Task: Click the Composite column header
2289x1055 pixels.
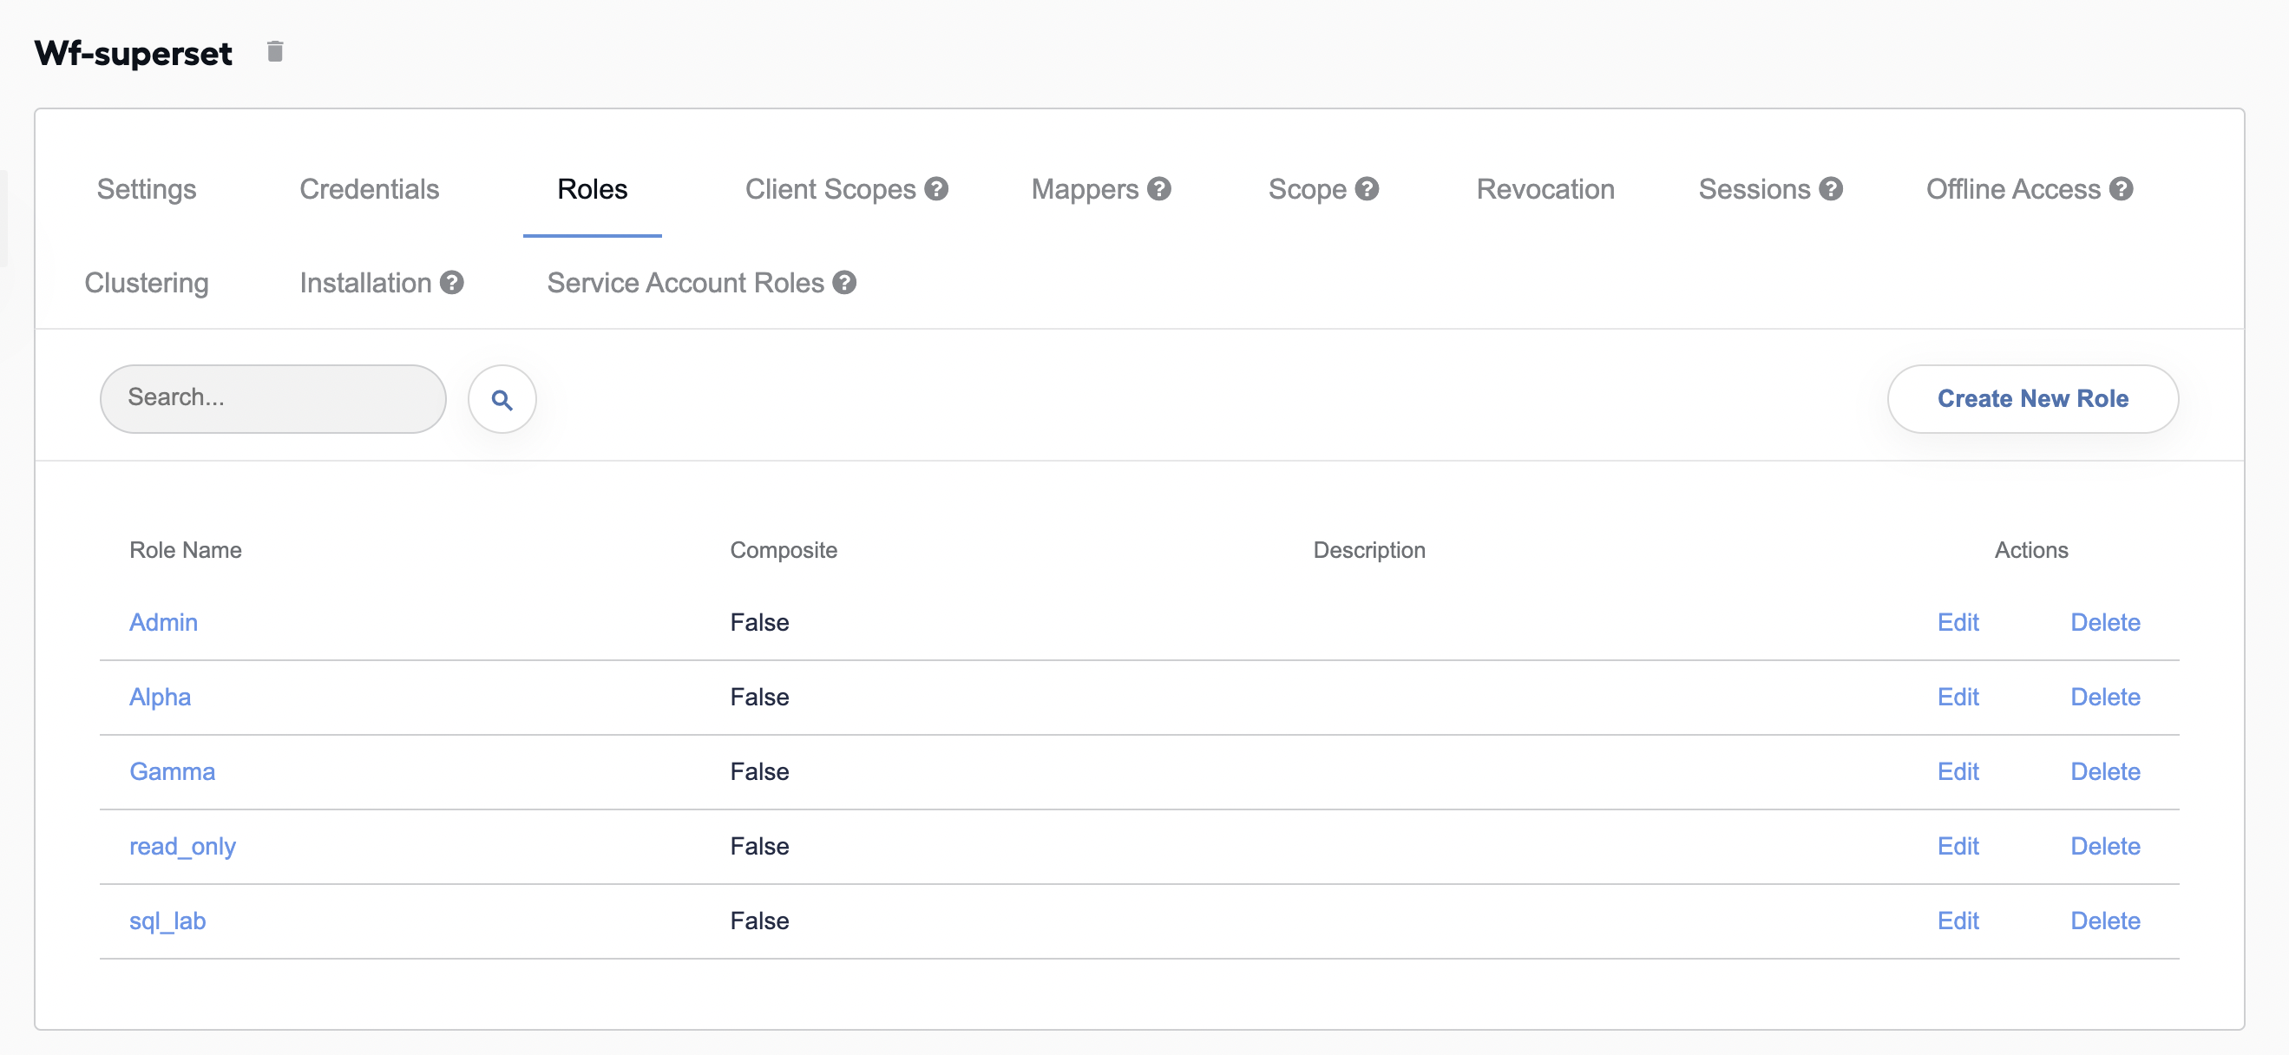Action: coord(784,550)
